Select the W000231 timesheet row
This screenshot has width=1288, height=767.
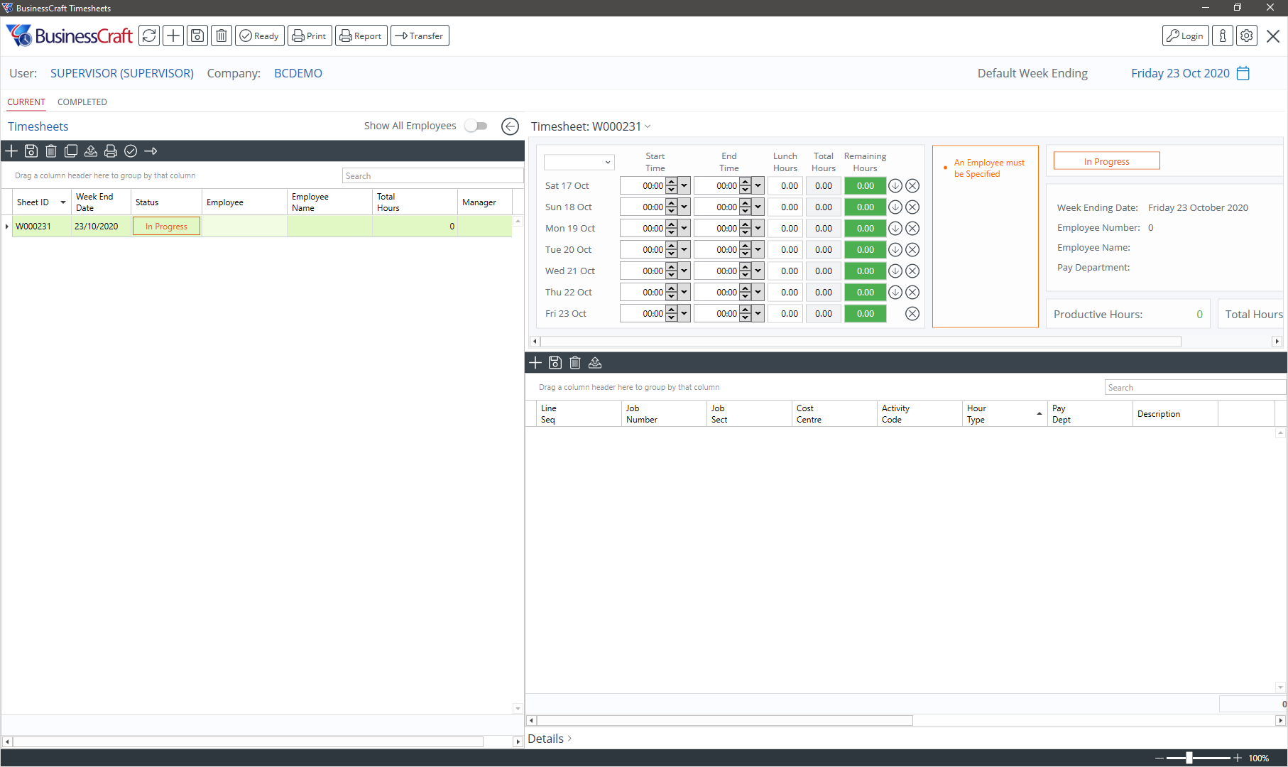[261, 227]
